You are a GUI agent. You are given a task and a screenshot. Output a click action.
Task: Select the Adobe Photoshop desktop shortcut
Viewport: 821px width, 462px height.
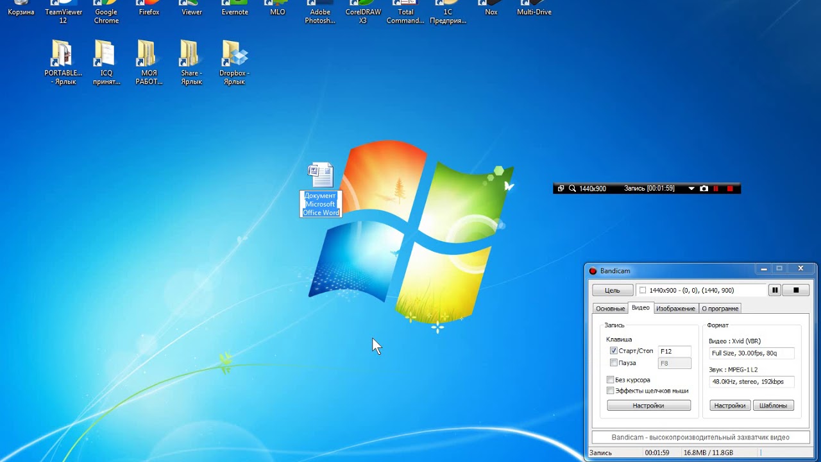320,12
